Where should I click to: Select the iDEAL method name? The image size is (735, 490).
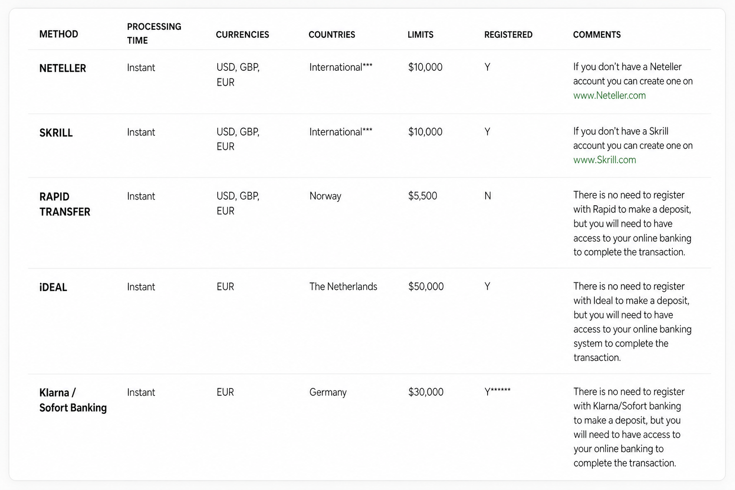click(x=53, y=288)
